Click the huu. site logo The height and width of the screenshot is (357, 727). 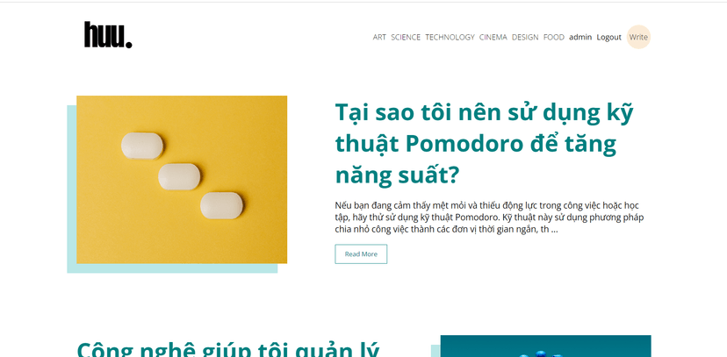108,35
